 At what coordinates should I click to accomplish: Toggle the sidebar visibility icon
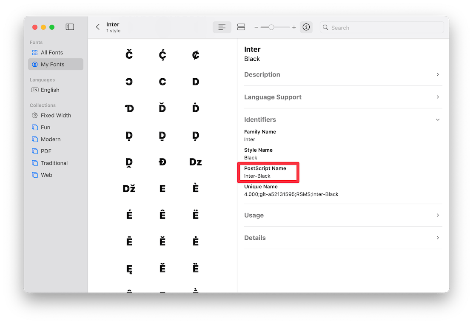click(x=70, y=27)
